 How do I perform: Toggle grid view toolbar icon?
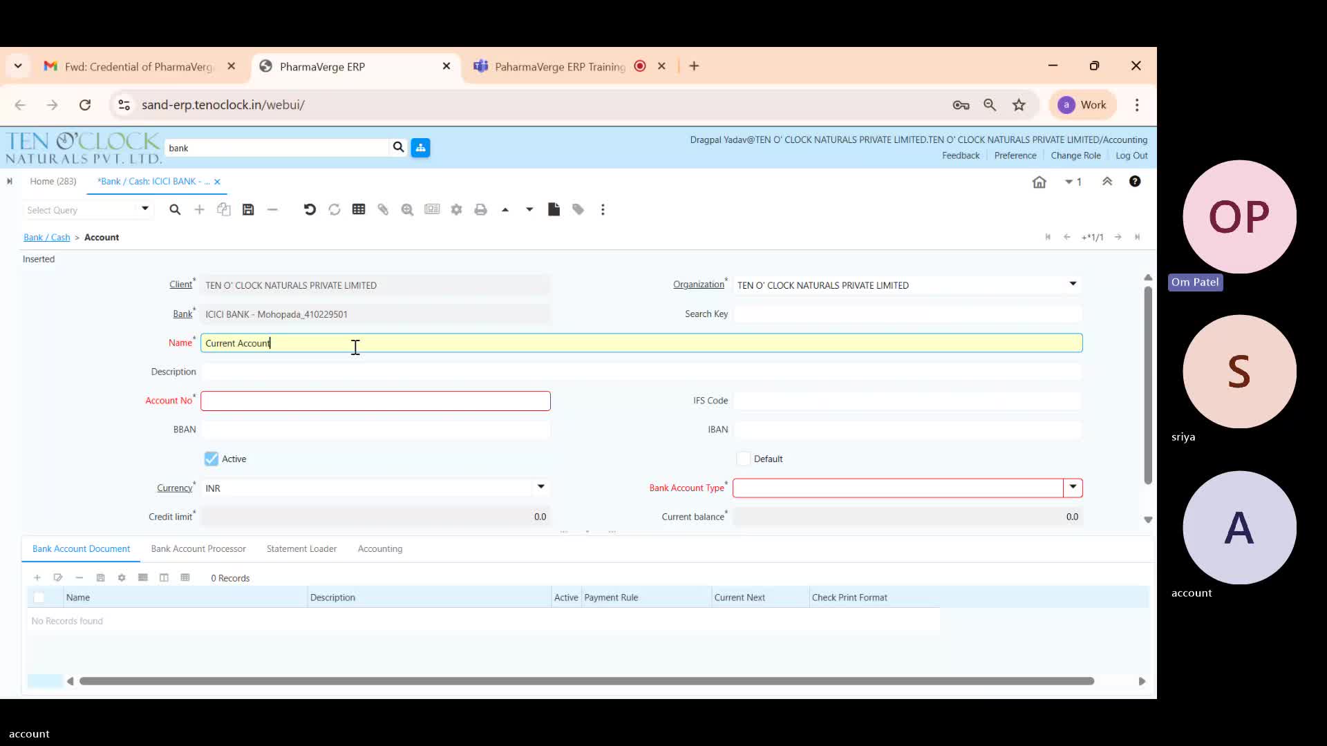(x=359, y=210)
